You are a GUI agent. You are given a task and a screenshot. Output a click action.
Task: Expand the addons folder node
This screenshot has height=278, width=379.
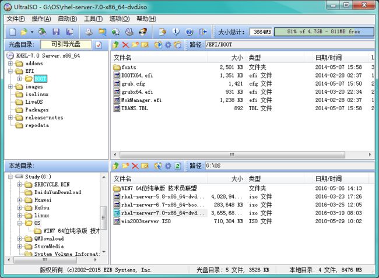(x=10, y=64)
